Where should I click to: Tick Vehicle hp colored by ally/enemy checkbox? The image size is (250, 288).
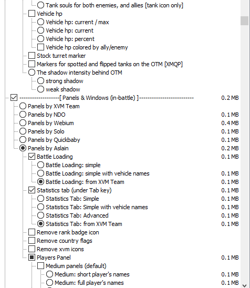40,47
